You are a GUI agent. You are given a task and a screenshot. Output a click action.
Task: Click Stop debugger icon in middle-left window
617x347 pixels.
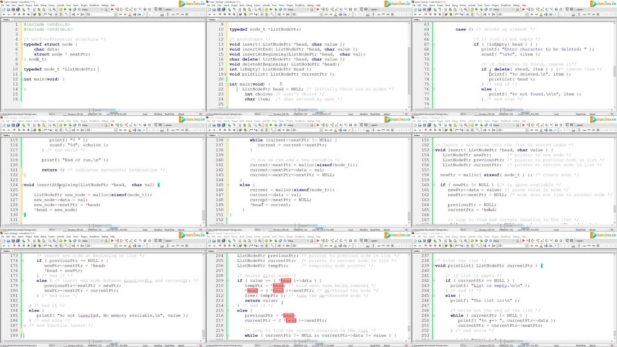point(149,125)
